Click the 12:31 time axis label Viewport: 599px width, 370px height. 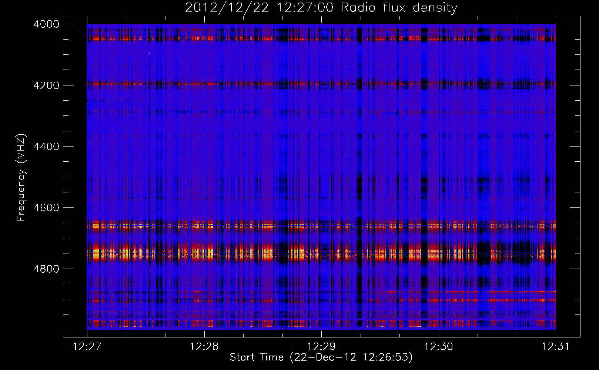[555, 347]
